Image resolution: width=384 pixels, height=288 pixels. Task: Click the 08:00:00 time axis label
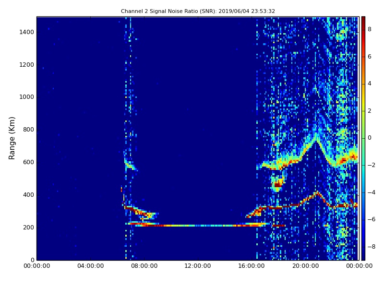pos(144,266)
